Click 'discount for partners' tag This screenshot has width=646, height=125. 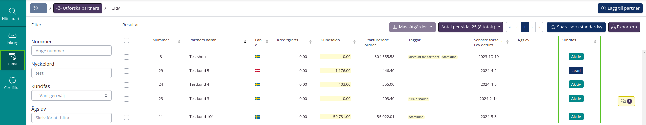pyautogui.click(x=424, y=57)
